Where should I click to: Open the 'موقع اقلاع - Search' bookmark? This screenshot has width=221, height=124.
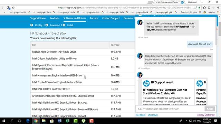click(190, 12)
